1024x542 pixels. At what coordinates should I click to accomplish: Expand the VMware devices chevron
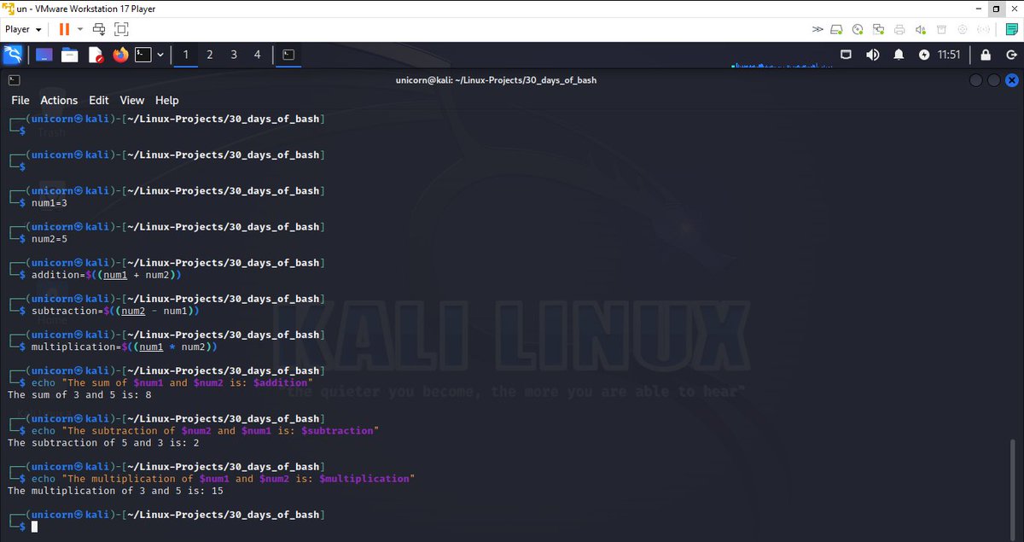tap(817, 29)
